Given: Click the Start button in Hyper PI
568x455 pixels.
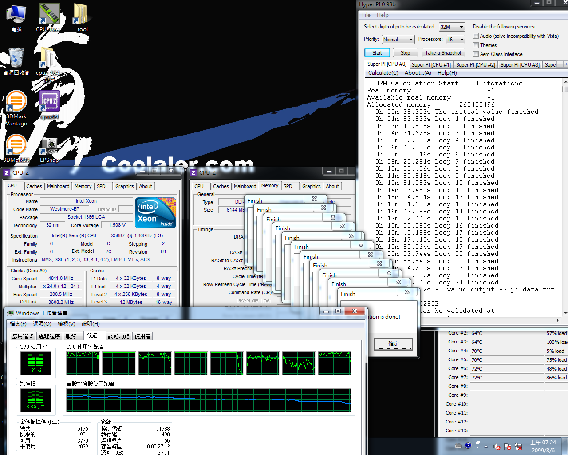Looking at the screenshot, I should (377, 53).
